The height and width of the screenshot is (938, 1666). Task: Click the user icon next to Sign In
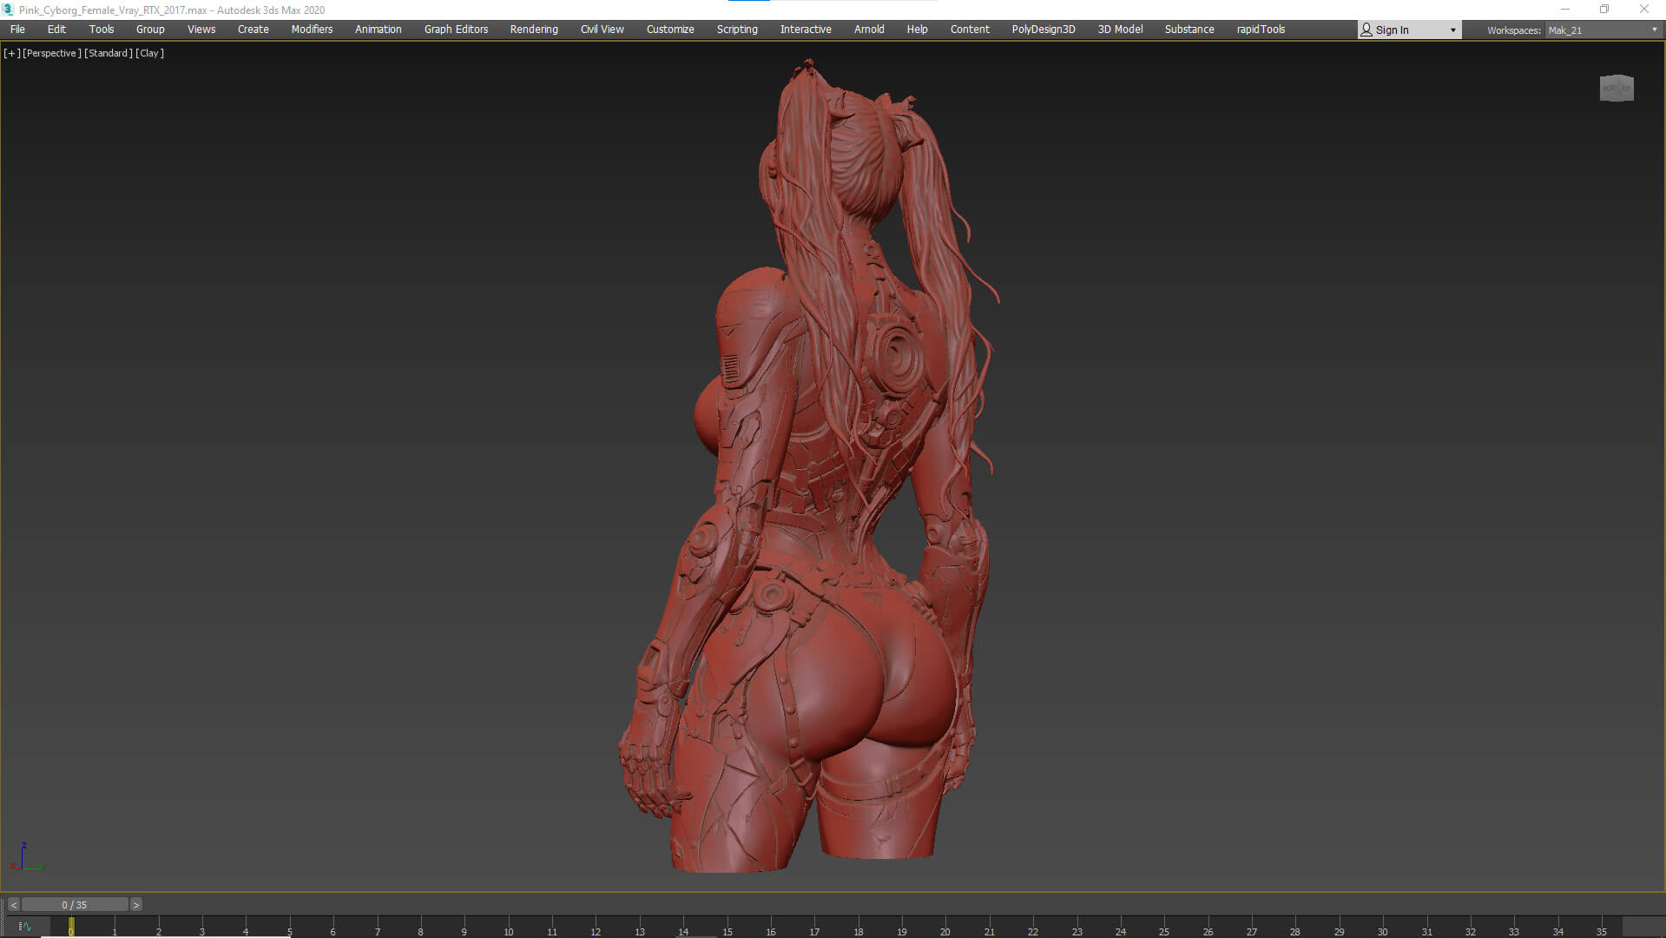click(x=1366, y=30)
